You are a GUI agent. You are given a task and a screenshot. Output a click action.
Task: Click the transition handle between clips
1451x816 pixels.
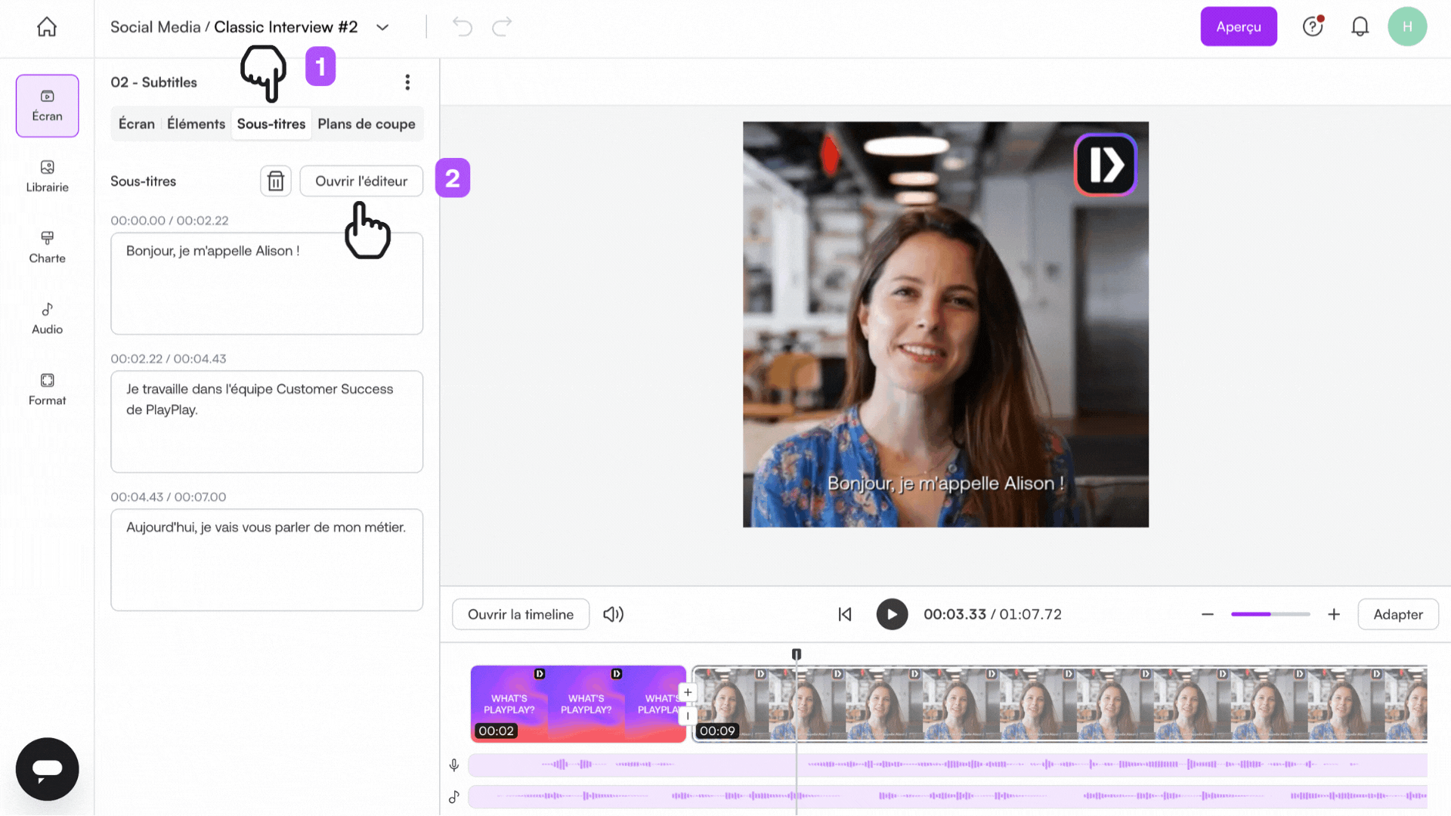click(x=688, y=716)
